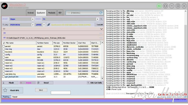Image resolution: width=188 pixels, height=105 pixels.
Task: Click the circular refresh icon in title bar
Action: coord(165,6)
